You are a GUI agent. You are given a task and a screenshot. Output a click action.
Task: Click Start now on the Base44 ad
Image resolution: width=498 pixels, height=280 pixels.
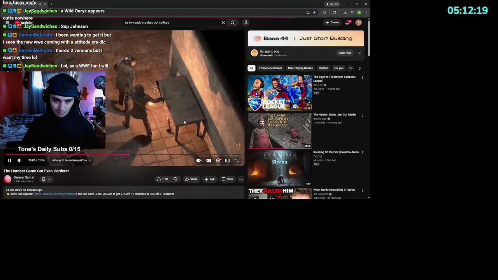[x=345, y=53]
